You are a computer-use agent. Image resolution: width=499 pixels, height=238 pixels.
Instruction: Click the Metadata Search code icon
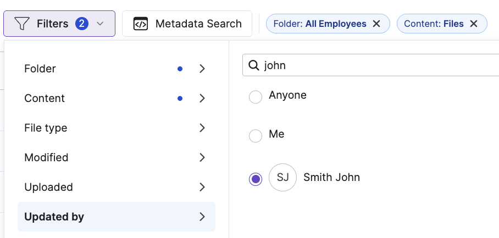141,24
